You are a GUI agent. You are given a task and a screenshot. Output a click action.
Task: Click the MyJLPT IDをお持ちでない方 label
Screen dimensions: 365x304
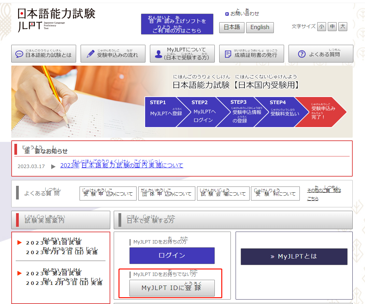[165, 274]
